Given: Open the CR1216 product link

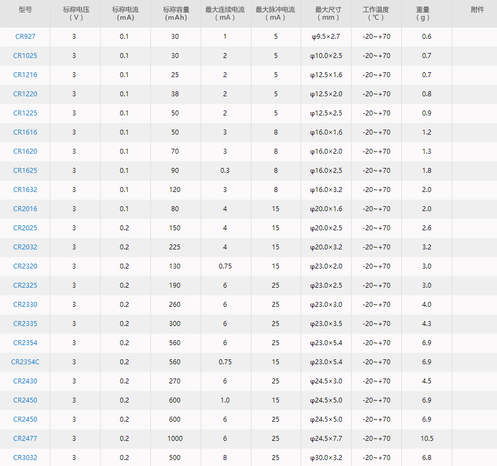Looking at the screenshot, I should 25,75.
